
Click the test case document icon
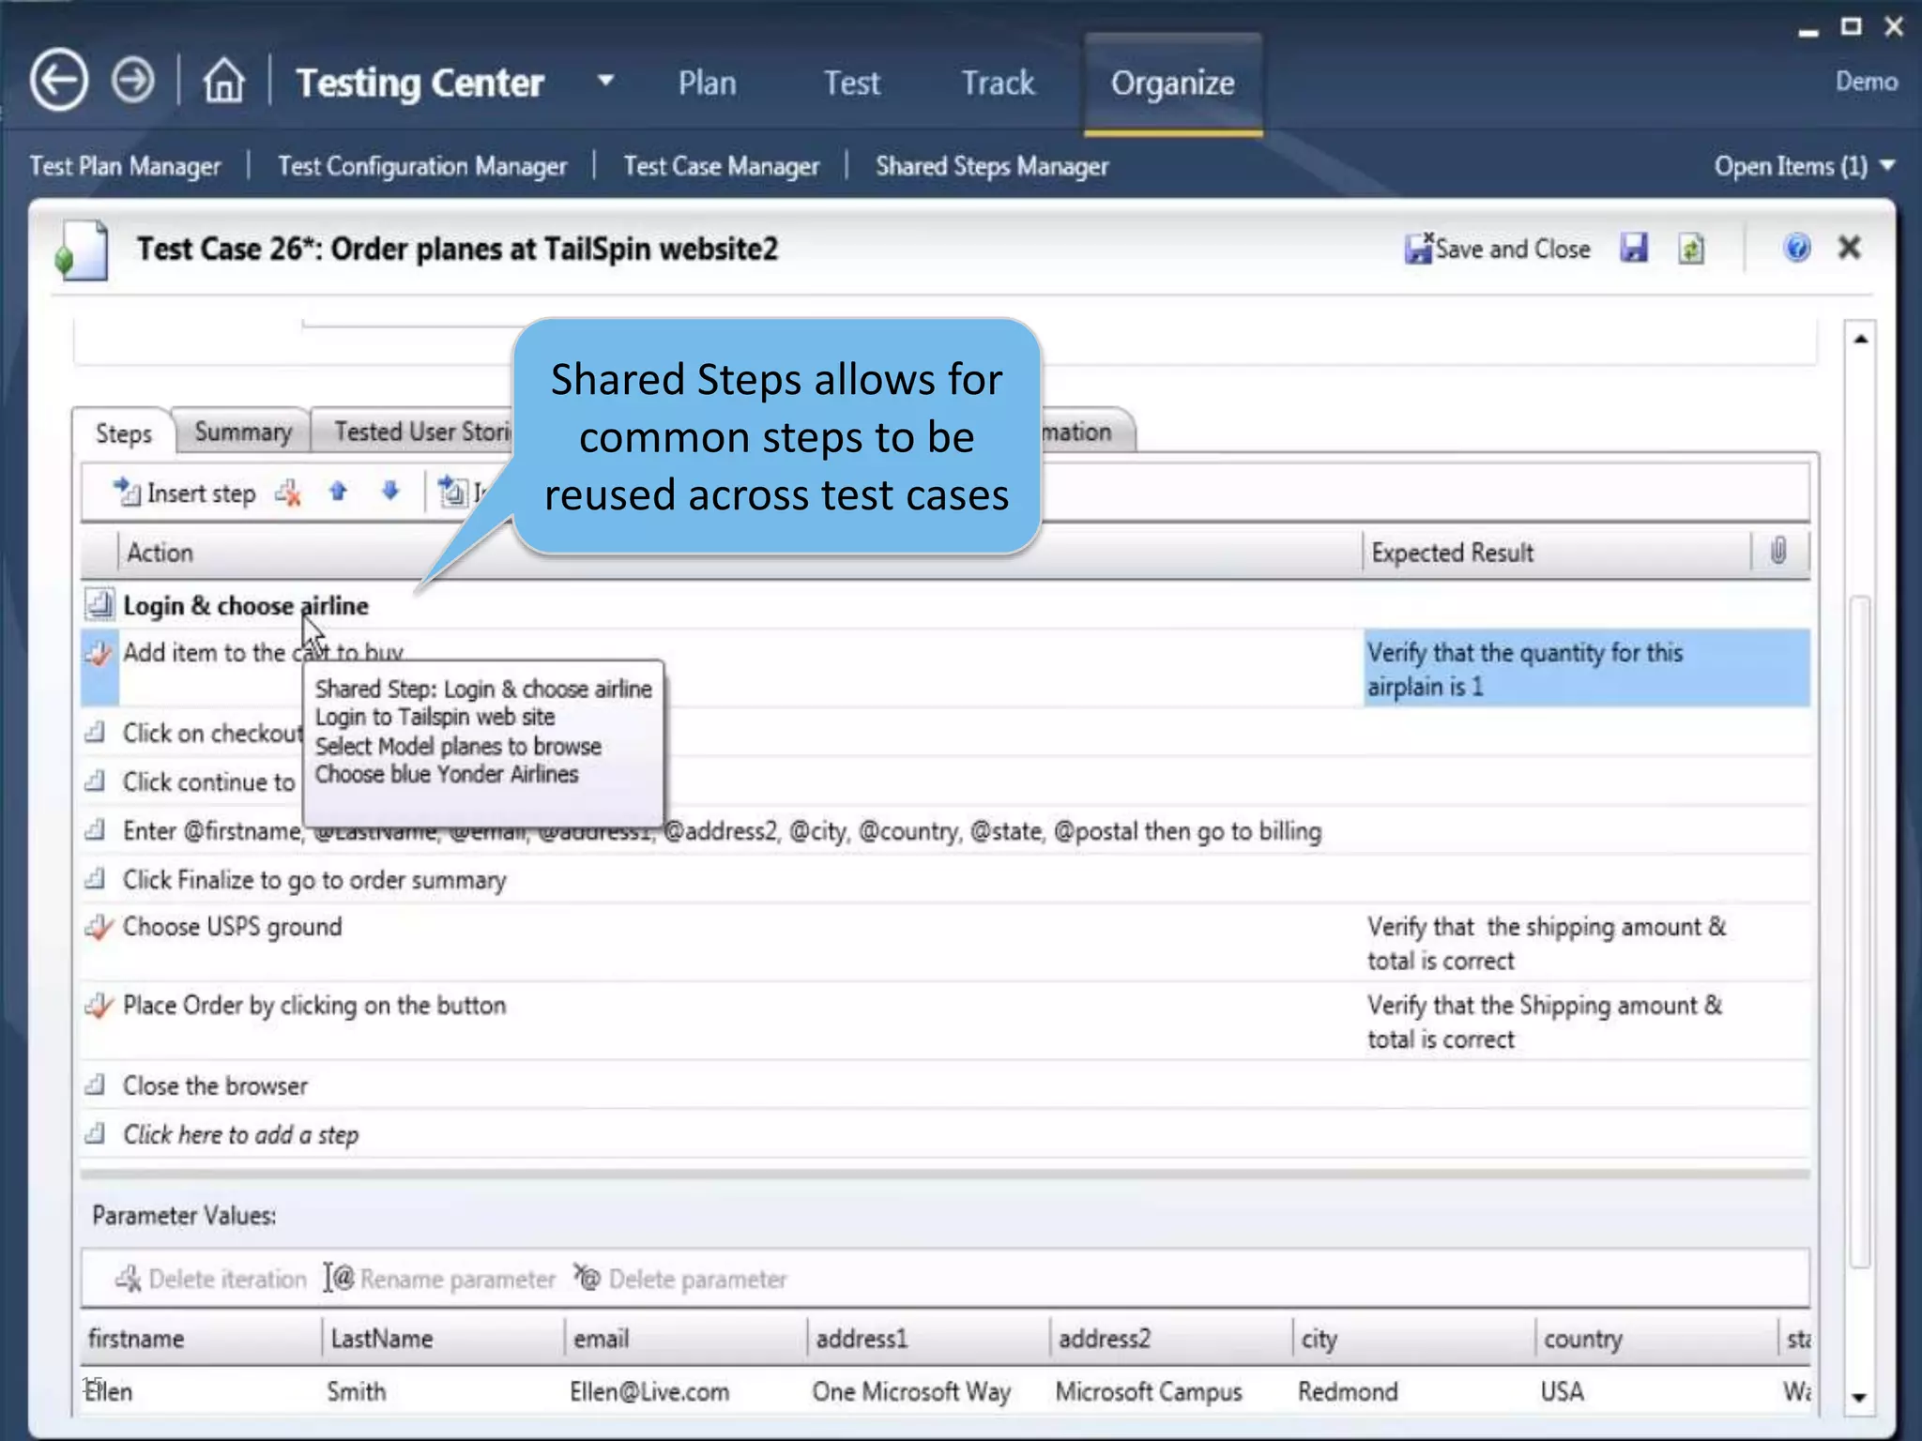83,250
